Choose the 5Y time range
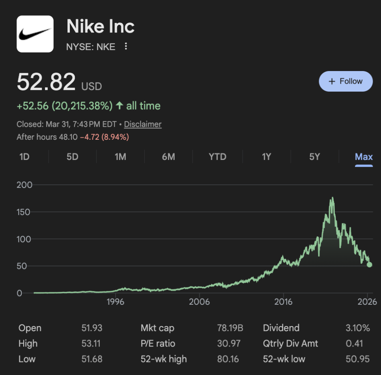Image resolution: width=381 pixels, height=375 pixels. click(x=314, y=157)
